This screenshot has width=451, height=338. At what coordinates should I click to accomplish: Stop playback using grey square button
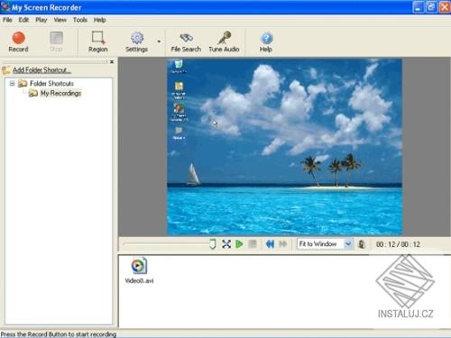(x=253, y=244)
